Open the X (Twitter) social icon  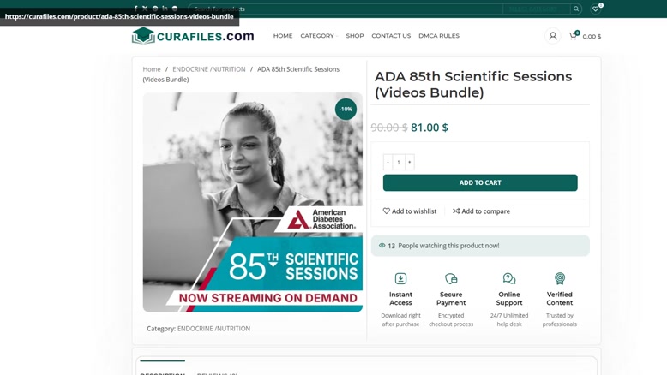[145, 9]
